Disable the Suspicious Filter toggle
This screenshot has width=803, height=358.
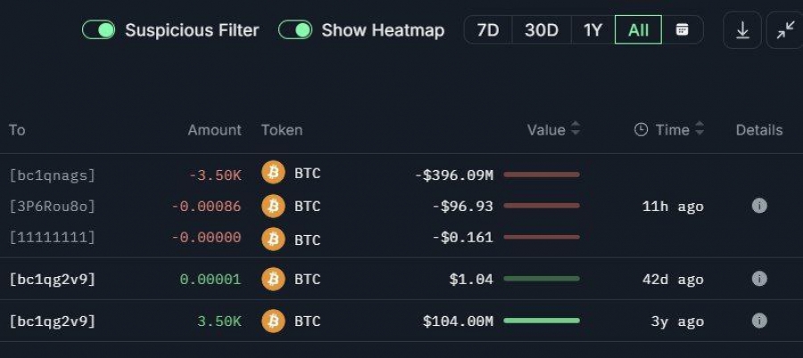pyautogui.click(x=99, y=30)
